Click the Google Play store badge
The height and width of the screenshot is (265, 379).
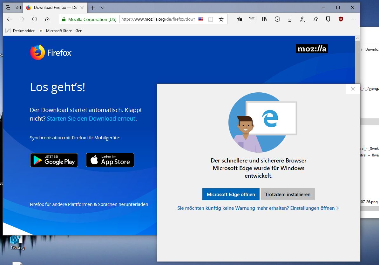(54, 160)
